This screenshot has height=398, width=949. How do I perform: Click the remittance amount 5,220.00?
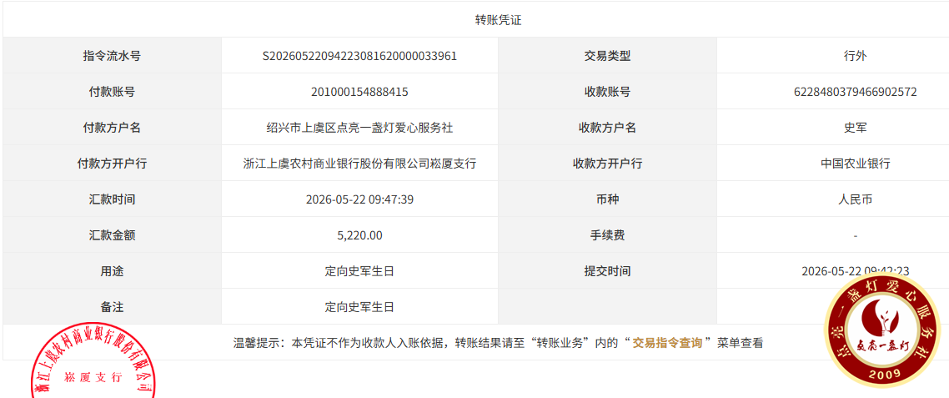(359, 235)
